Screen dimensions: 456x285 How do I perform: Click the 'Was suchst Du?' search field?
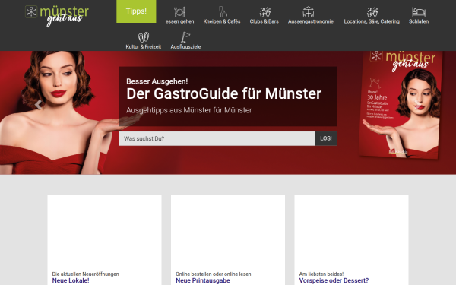pyautogui.click(x=217, y=138)
